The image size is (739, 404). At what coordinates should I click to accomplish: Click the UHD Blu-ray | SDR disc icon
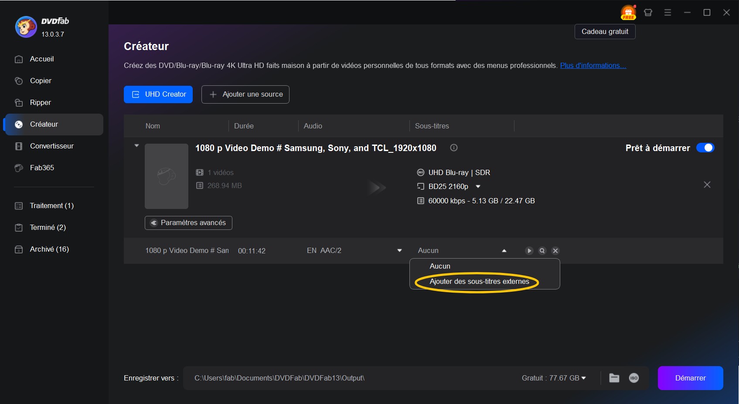pos(420,172)
